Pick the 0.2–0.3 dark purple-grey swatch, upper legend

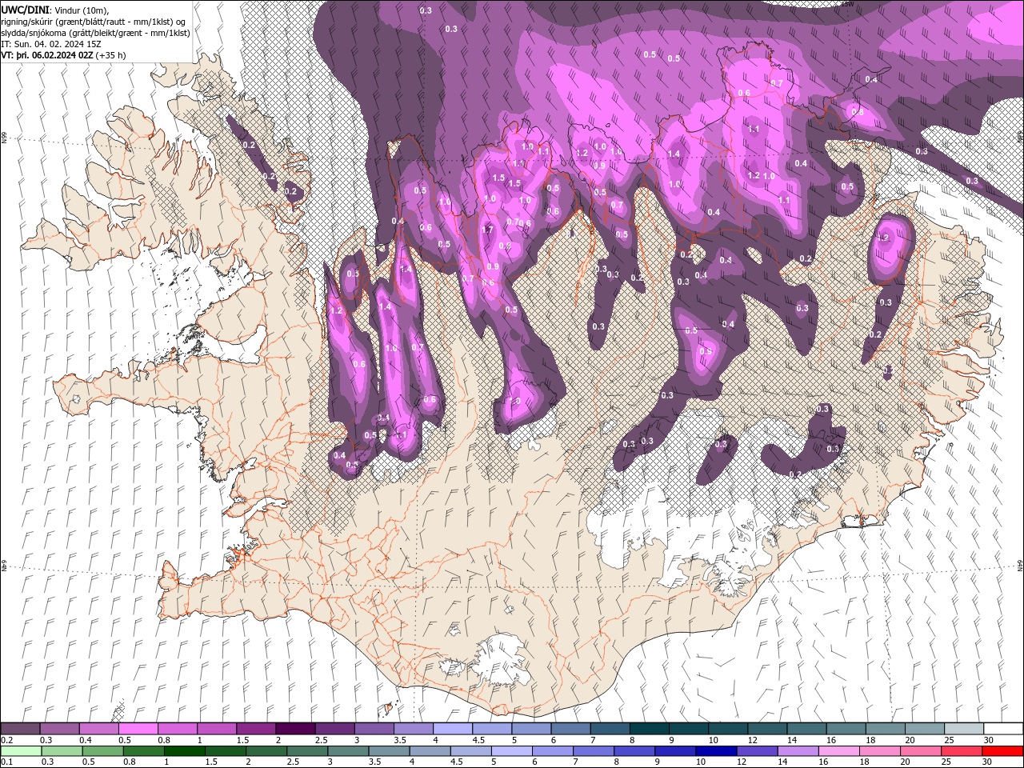pos(20,729)
